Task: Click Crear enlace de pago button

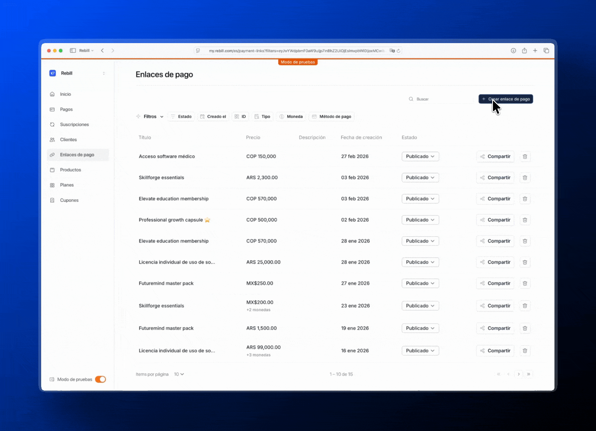Action: click(x=505, y=99)
